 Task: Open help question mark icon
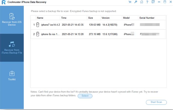point(147,2)
